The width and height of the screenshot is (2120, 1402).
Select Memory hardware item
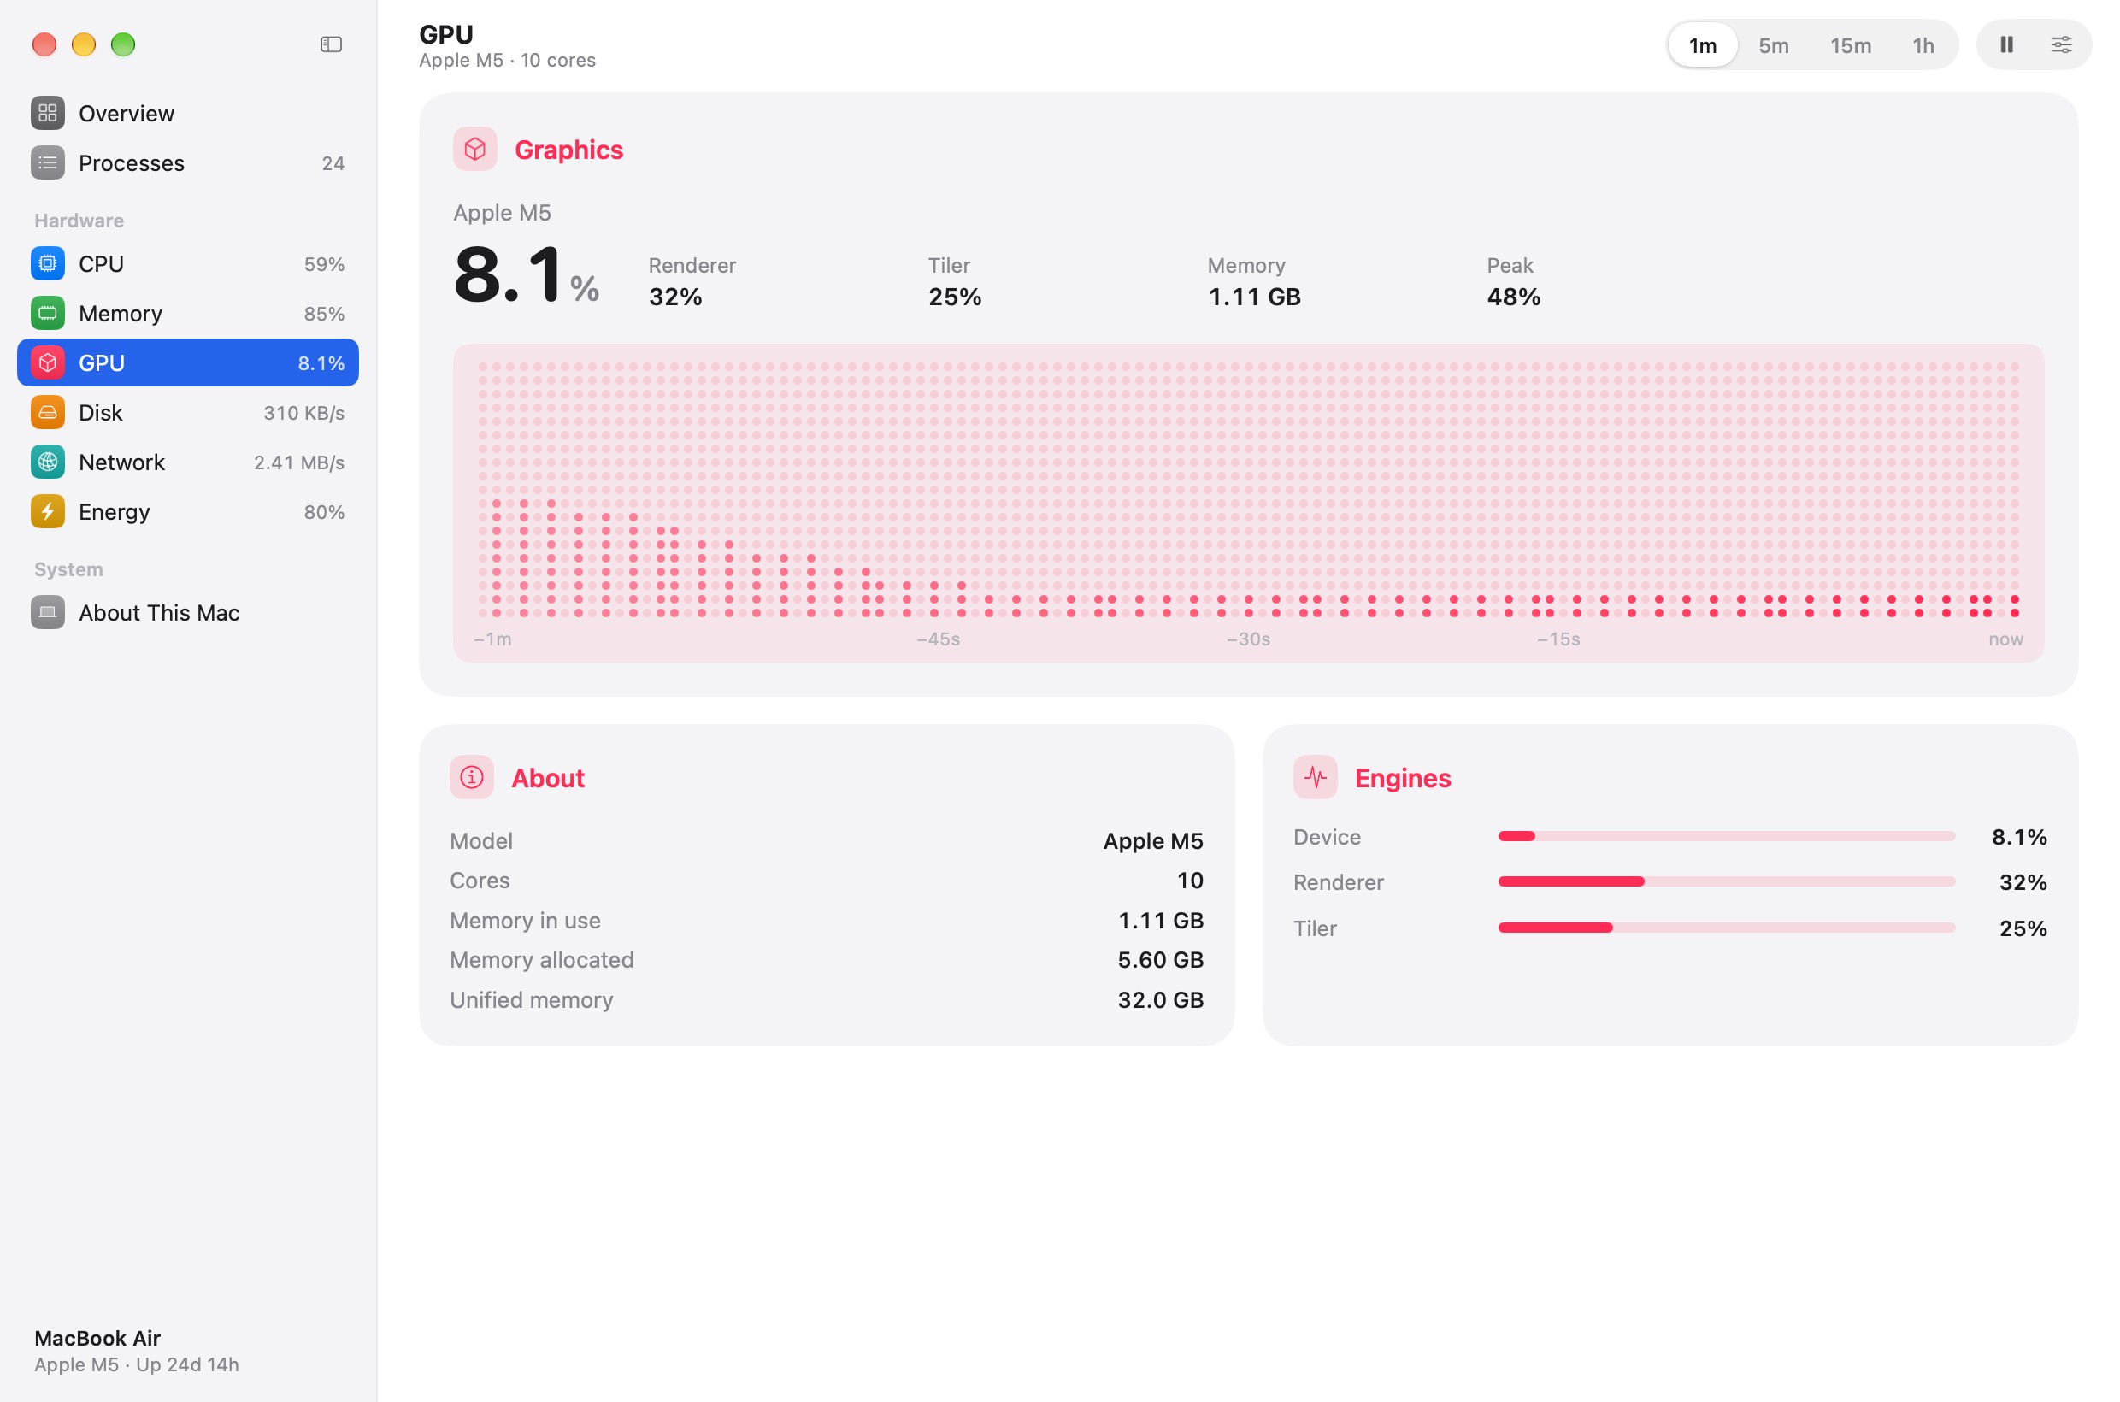[x=188, y=314]
